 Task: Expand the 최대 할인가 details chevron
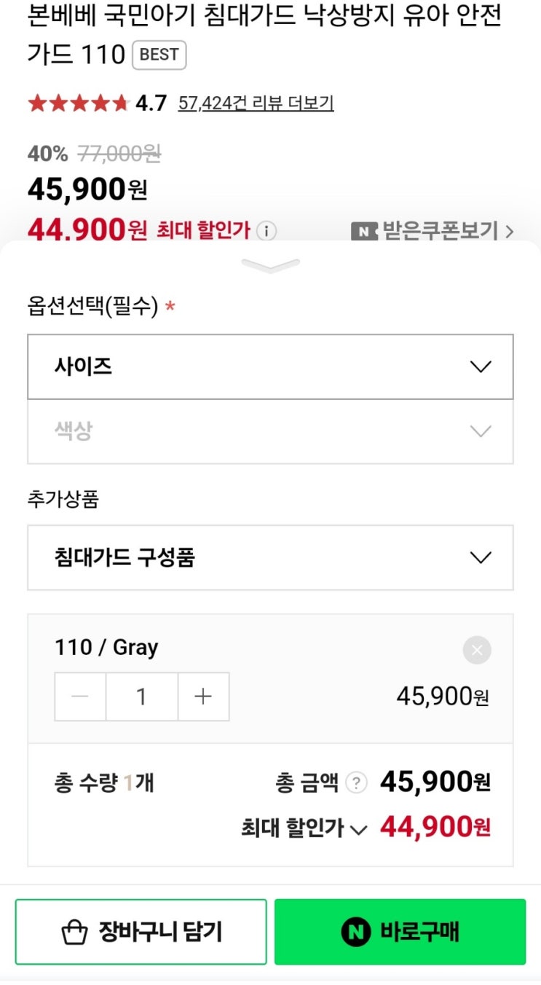point(358,829)
